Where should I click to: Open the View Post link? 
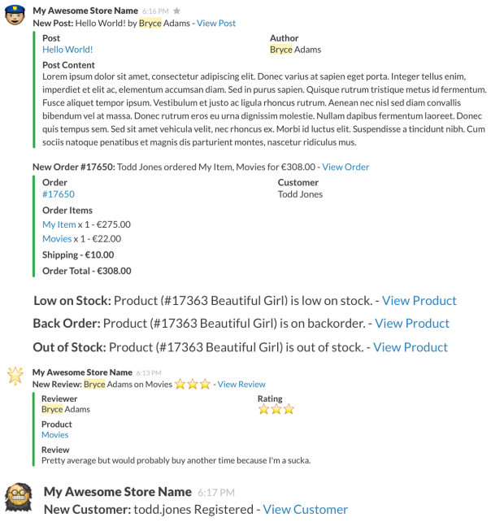click(x=216, y=24)
